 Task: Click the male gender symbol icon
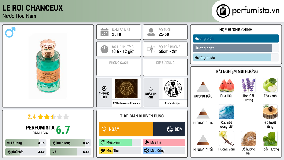tap(10, 32)
